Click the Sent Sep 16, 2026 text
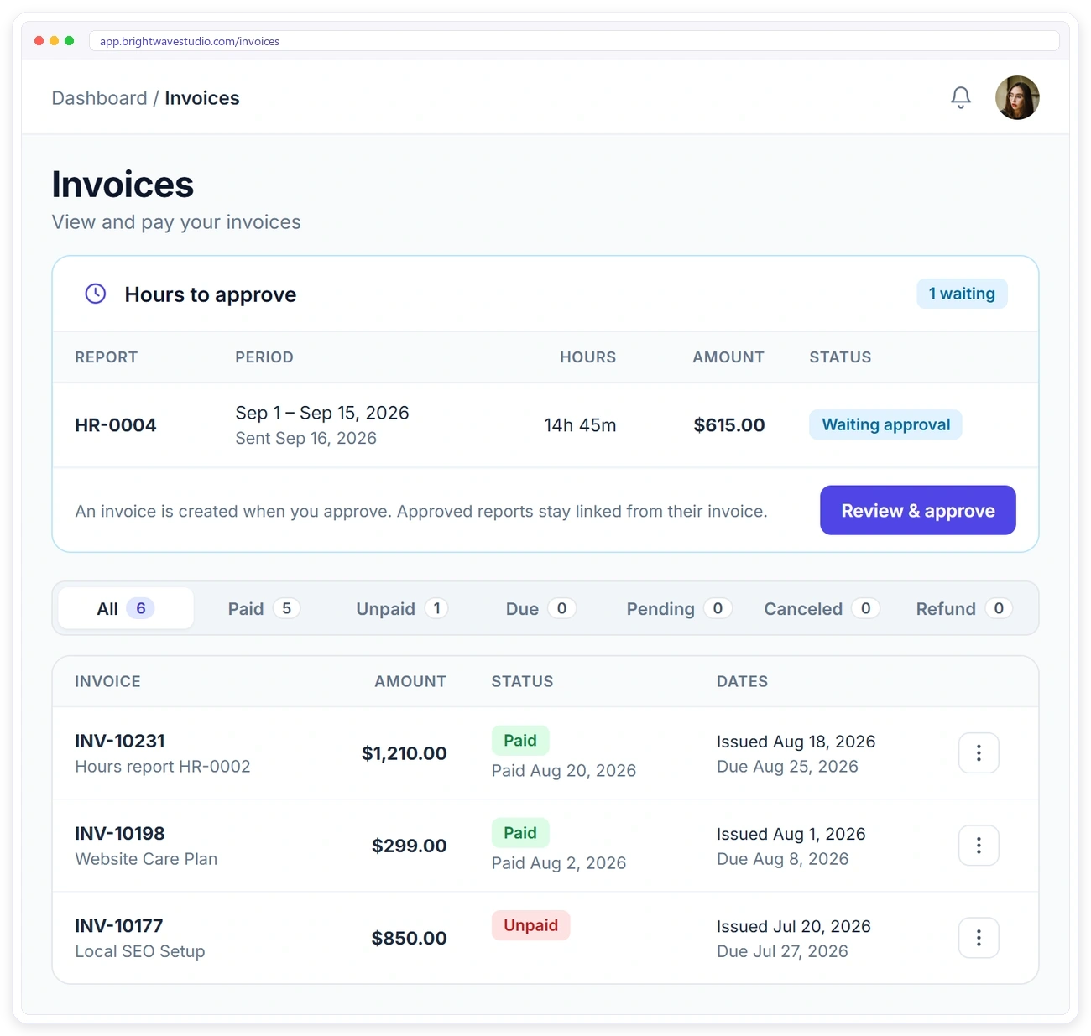1091x1036 pixels. [305, 438]
